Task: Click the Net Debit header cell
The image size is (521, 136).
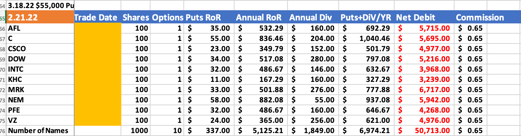Action: (x=425, y=18)
